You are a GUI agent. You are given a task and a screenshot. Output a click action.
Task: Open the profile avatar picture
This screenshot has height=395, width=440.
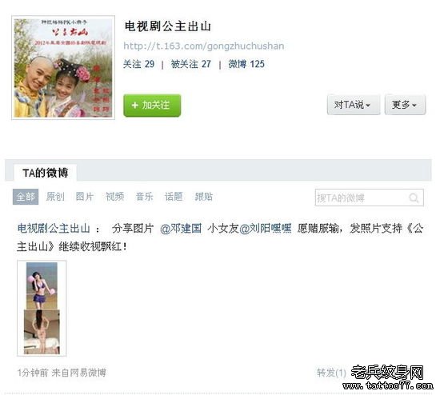tap(63, 68)
